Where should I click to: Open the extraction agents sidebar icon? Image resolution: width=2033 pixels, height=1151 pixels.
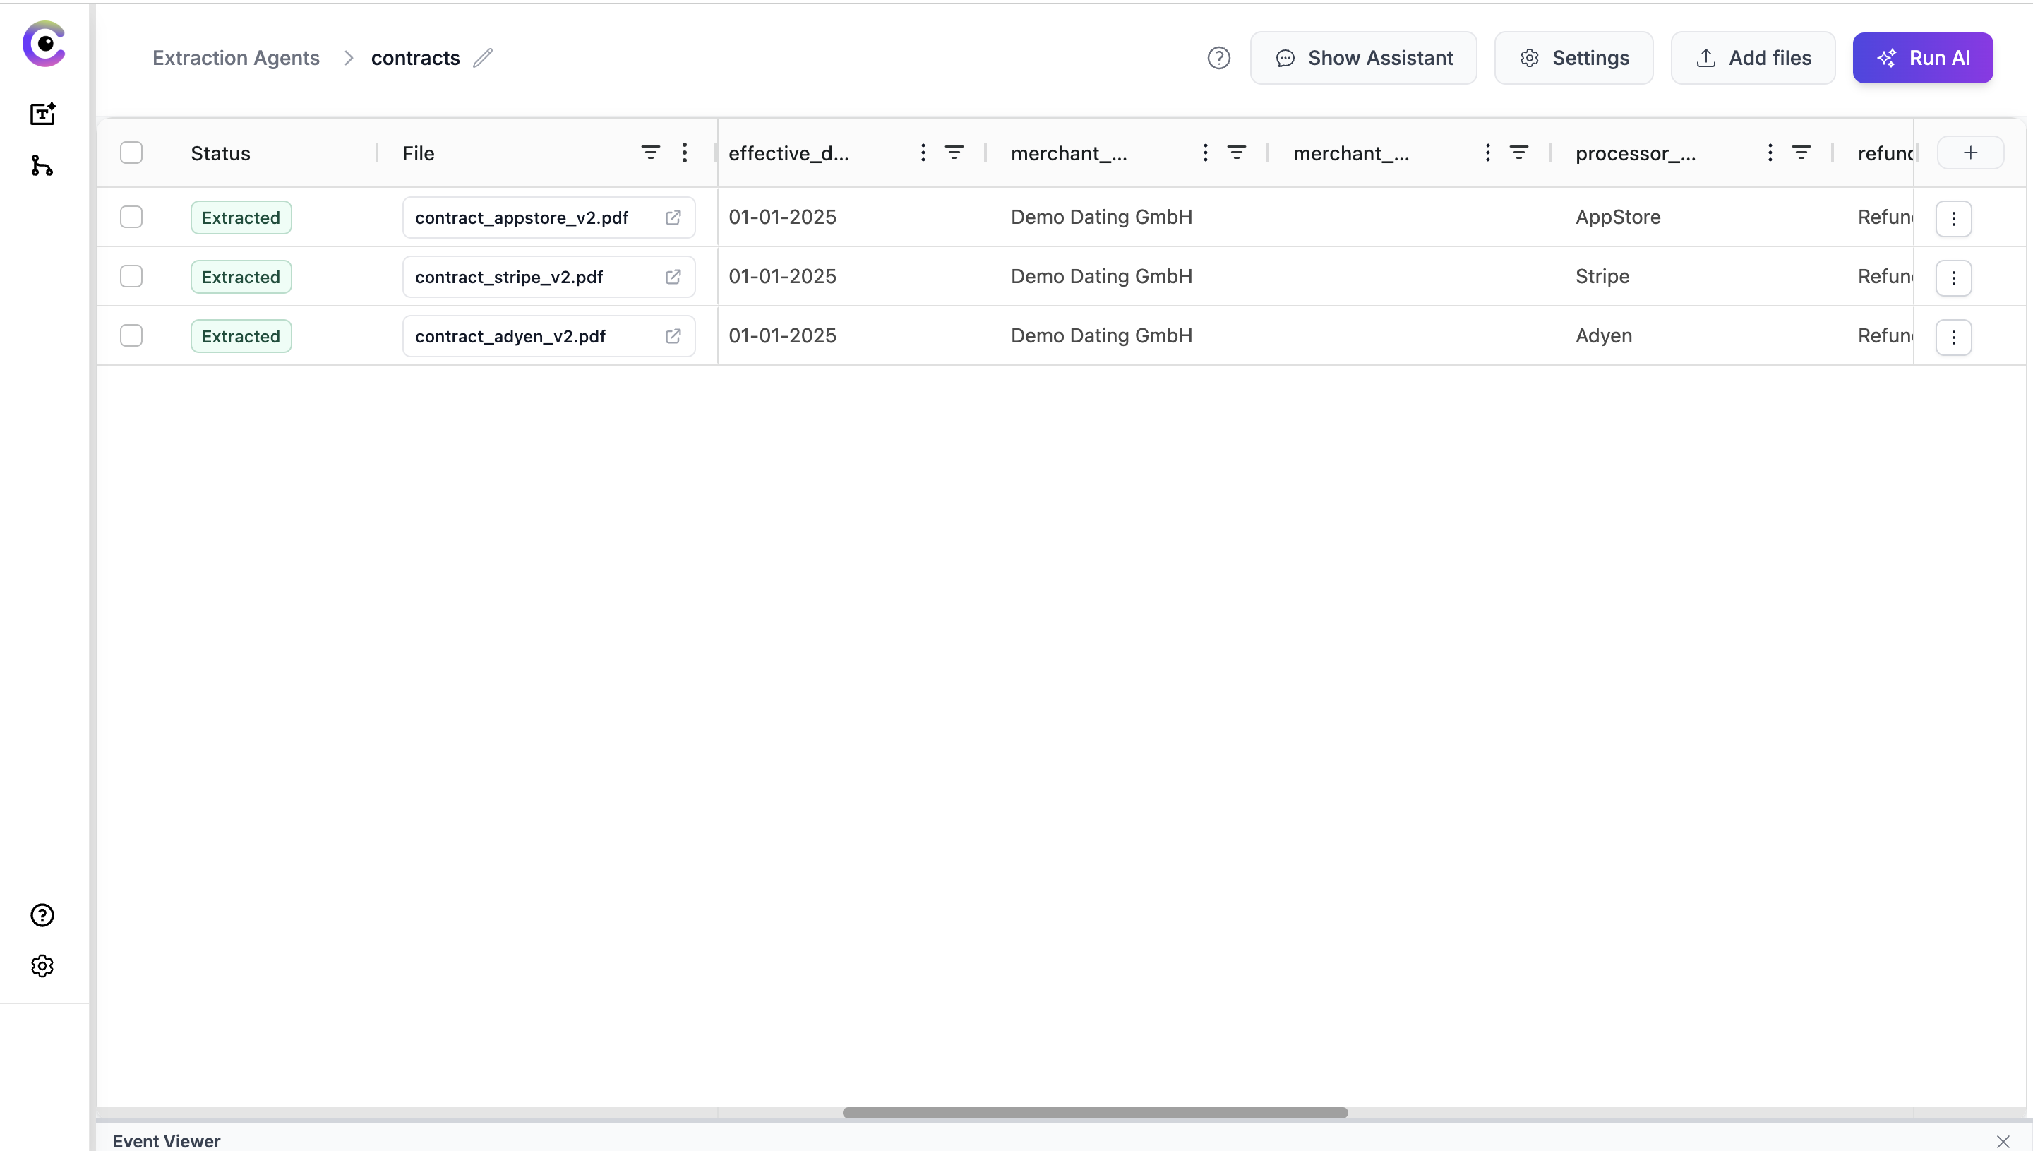[42, 114]
